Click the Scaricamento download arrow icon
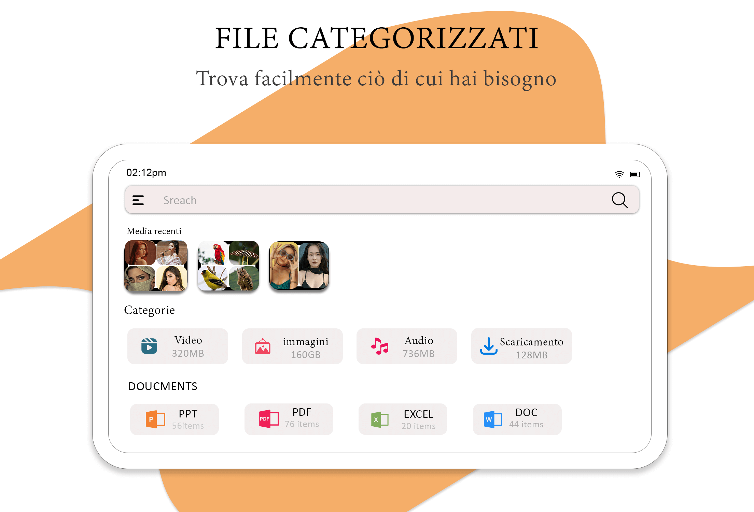The width and height of the screenshot is (754, 512). coord(489,346)
